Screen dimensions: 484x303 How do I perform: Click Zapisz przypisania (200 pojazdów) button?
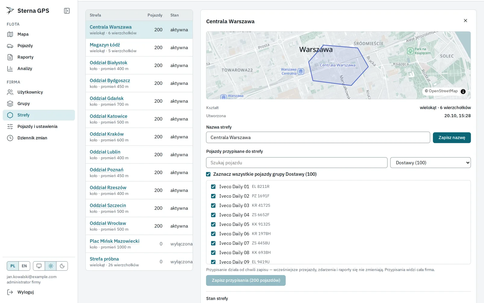[246, 281]
